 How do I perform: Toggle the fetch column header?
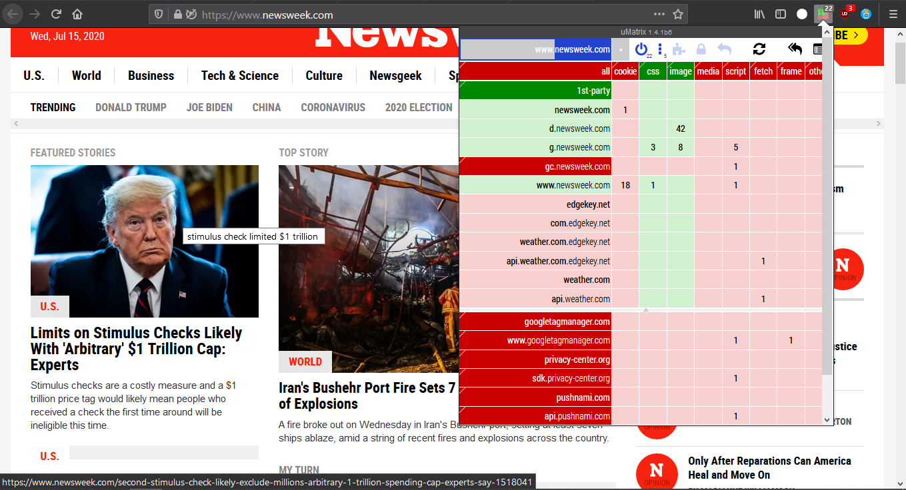(x=763, y=71)
